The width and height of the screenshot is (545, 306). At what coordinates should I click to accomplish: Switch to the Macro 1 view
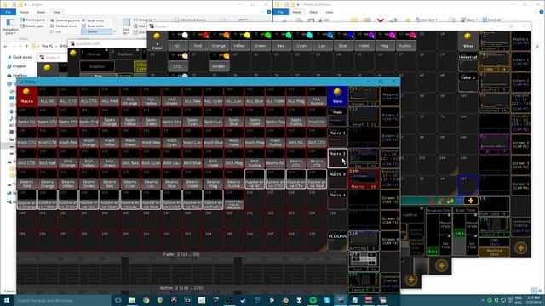(337, 138)
